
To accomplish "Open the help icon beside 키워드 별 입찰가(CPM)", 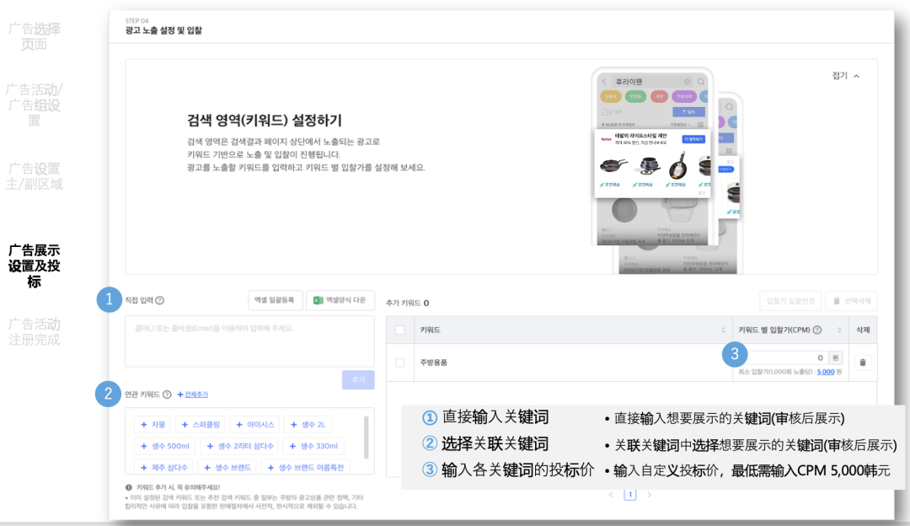I will (x=817, y=330).
